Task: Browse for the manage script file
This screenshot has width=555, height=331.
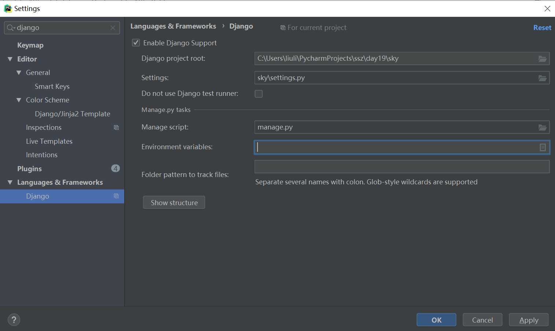Action: pyautogui.click(x=543, y=127)
